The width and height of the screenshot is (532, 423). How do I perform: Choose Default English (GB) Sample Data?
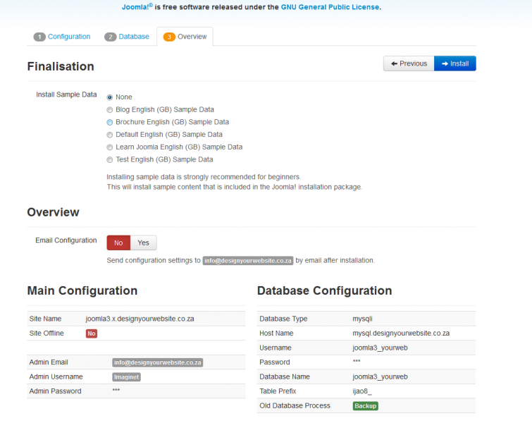(x=110, y=135)
